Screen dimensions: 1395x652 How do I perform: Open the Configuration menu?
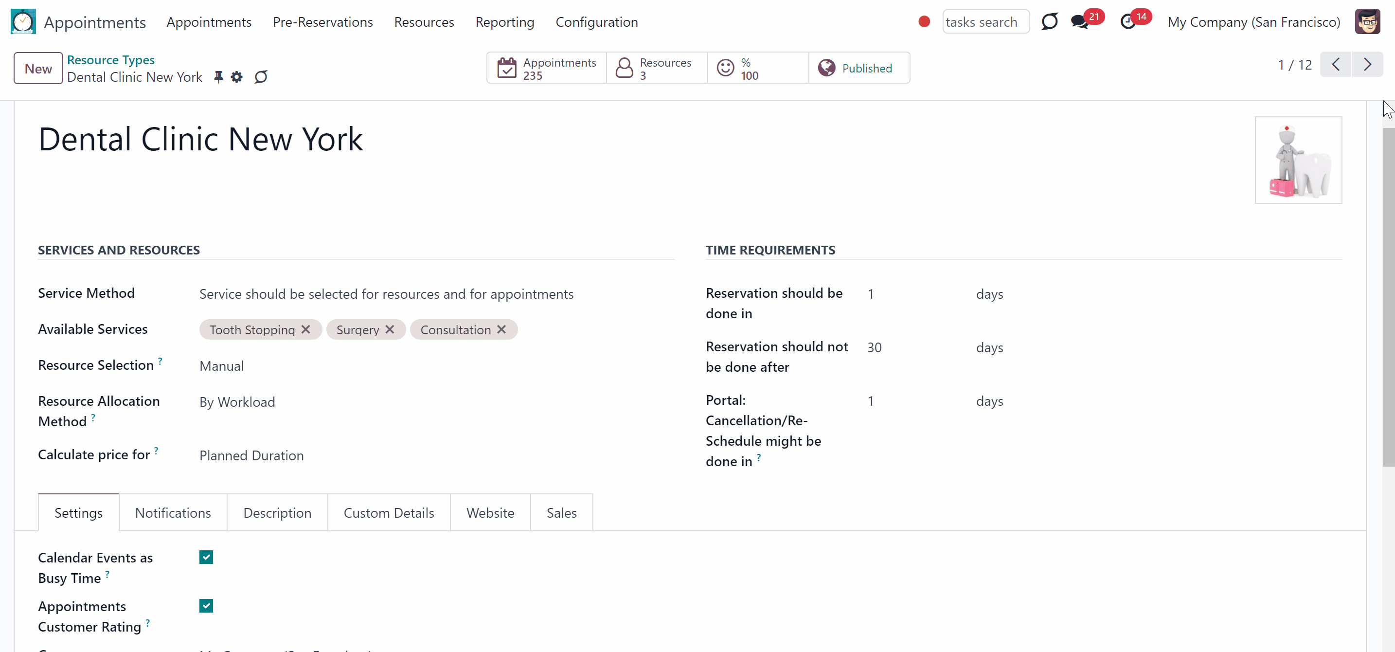(597, 22)
